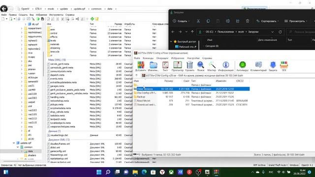Viewport: 315px width, 177px height.
Task: Click WinRAR Информация icon
Action: (x=225, y=66)
